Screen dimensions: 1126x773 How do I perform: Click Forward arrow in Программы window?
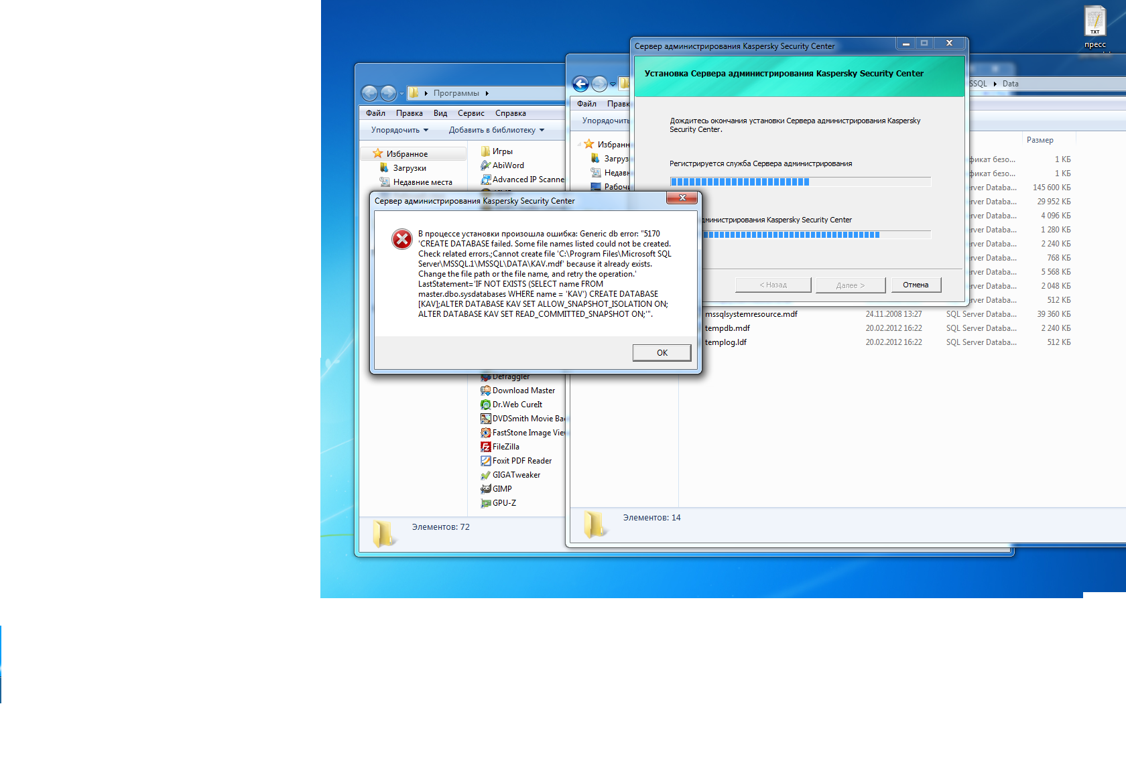pos(388,93)
